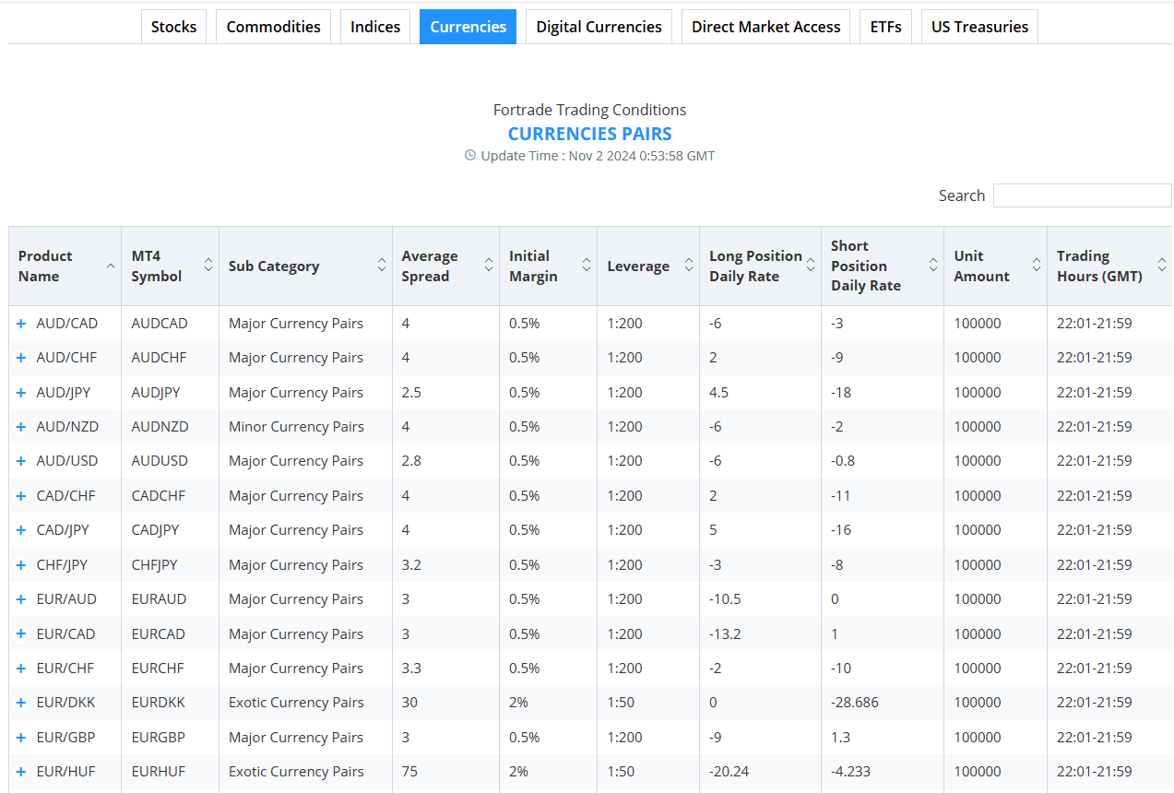Click the plus icon next to AUD/CAD
1174x793 pixels.
tap(21, 323)
